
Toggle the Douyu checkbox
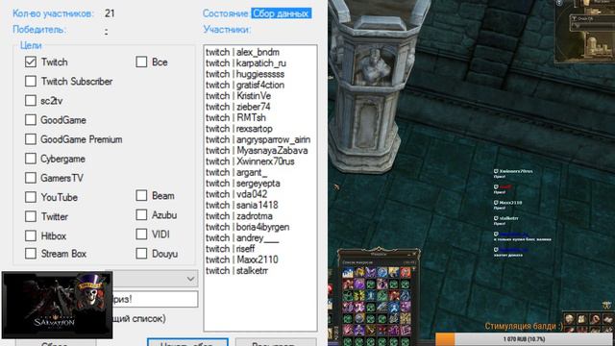(141, 254)
